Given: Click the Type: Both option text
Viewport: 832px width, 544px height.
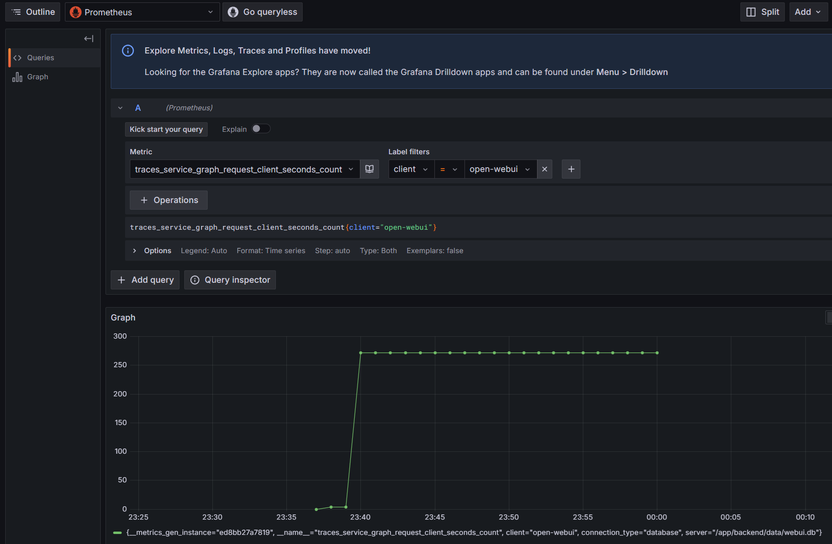Looking at the screenshot, I should tap(379, 251).
